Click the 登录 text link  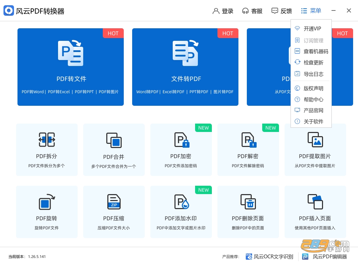click(x=227, y=11)
